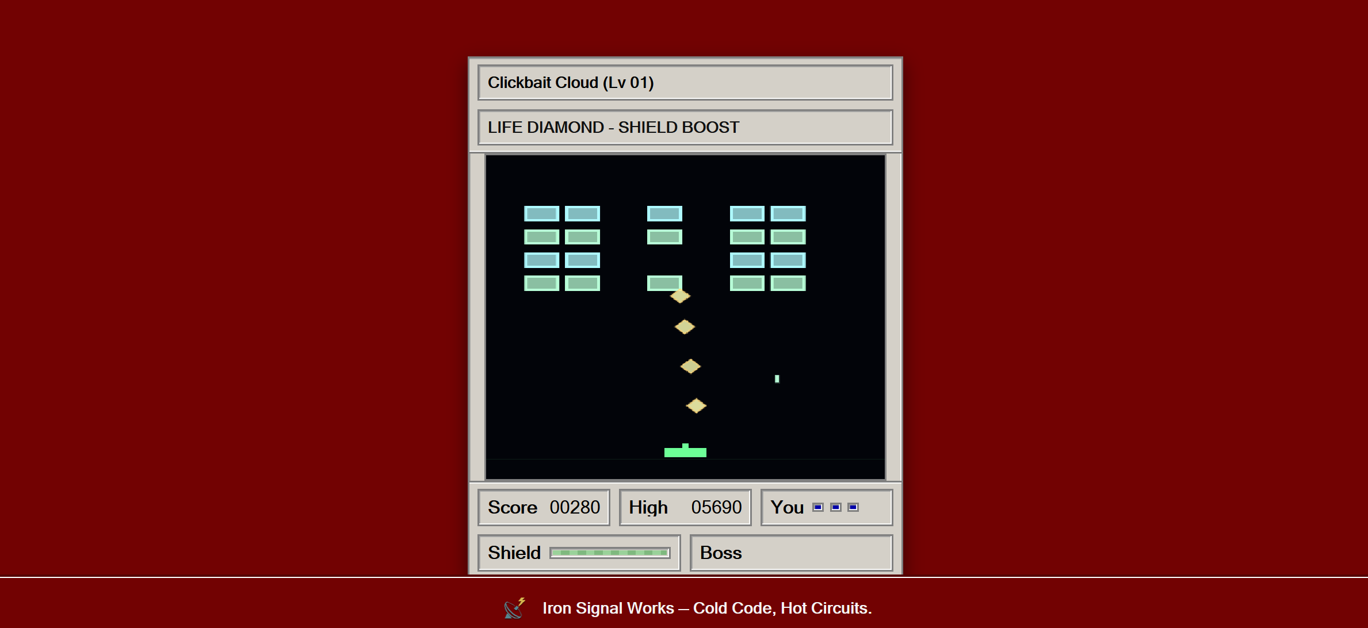This screenshot has width=1368, height=628.
Task: Click the falling Life Diamond nearest the paddle
Action: point(697,405)
